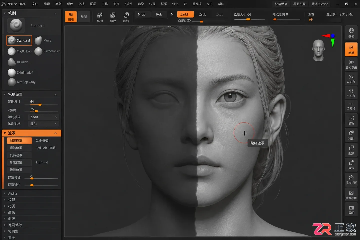Switch to Zcut mode
360x240 pixels.
(219, 14)
